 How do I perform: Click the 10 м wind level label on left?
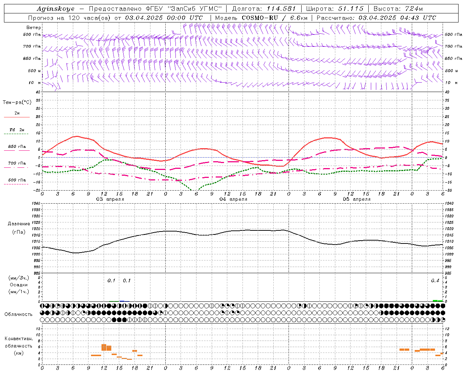click(x=35, y=83)
